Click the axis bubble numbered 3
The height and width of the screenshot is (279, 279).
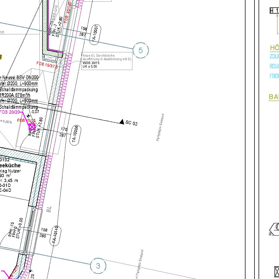pos(98,266)
